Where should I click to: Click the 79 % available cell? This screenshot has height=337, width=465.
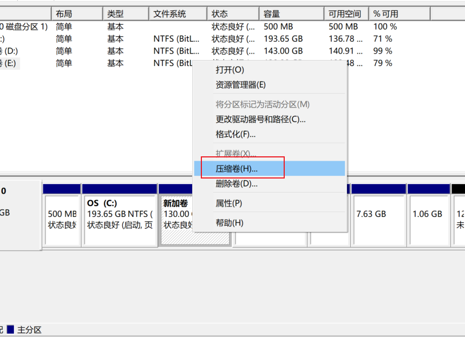(x=383, y=63)
